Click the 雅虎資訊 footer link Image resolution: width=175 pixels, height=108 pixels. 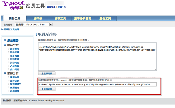[x=7, y=100]
